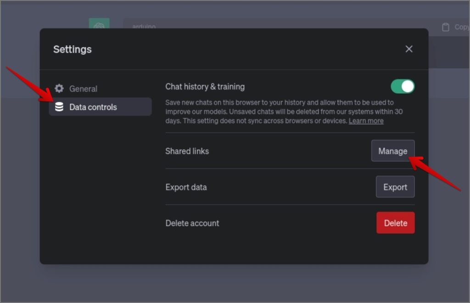
Task: Disable the Chat history & training switch
Action: click(403, 87)
